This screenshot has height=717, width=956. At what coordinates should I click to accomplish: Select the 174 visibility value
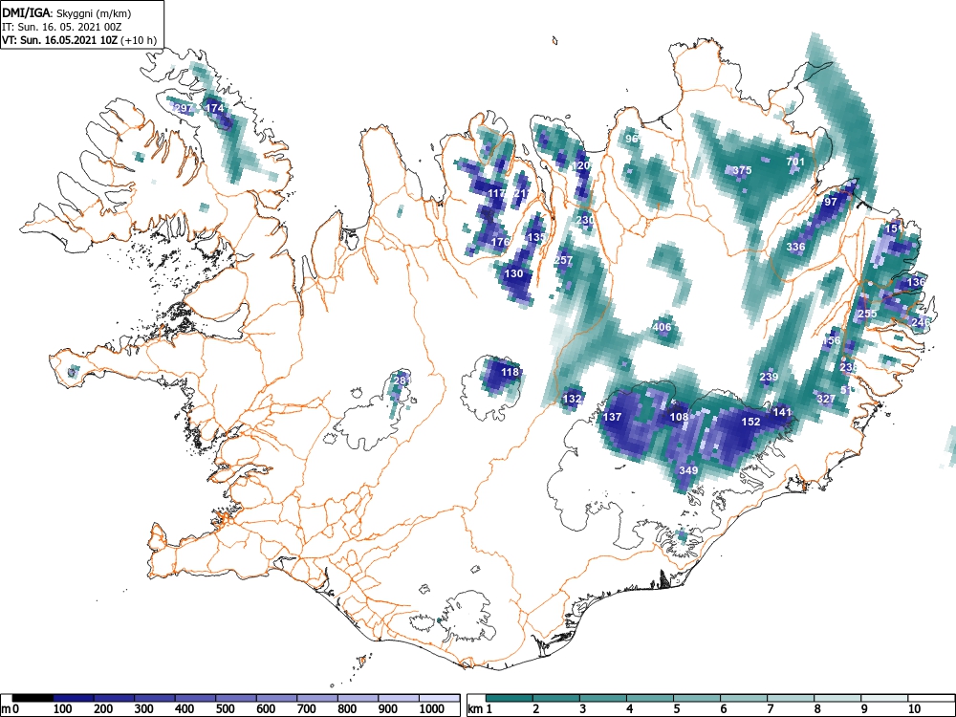(215, 108)
